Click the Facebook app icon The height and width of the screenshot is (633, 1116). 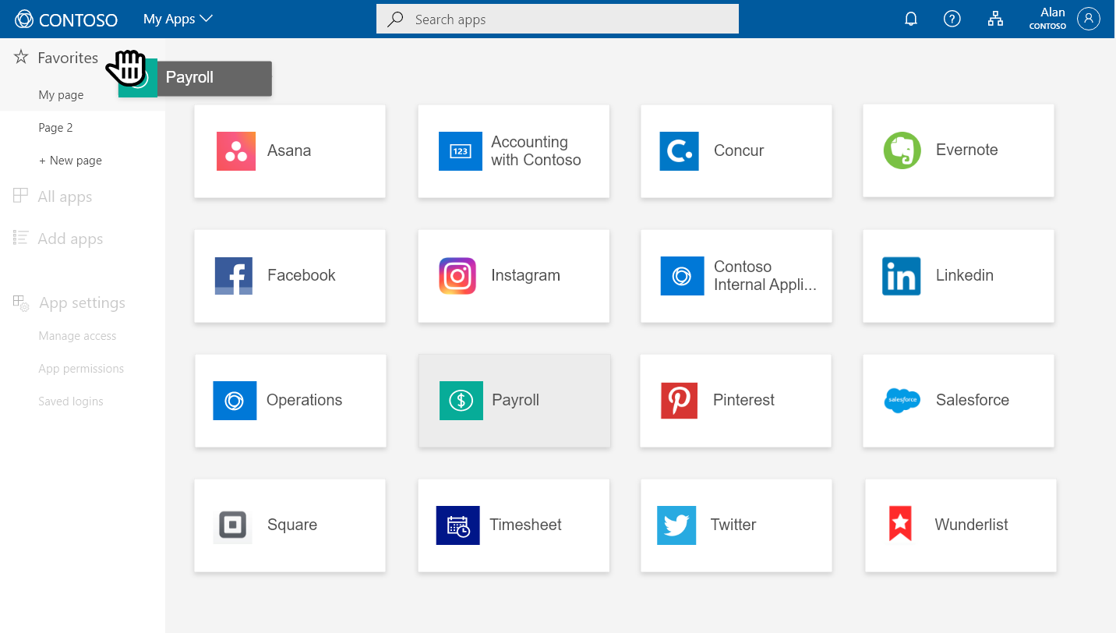click(234, 276)
